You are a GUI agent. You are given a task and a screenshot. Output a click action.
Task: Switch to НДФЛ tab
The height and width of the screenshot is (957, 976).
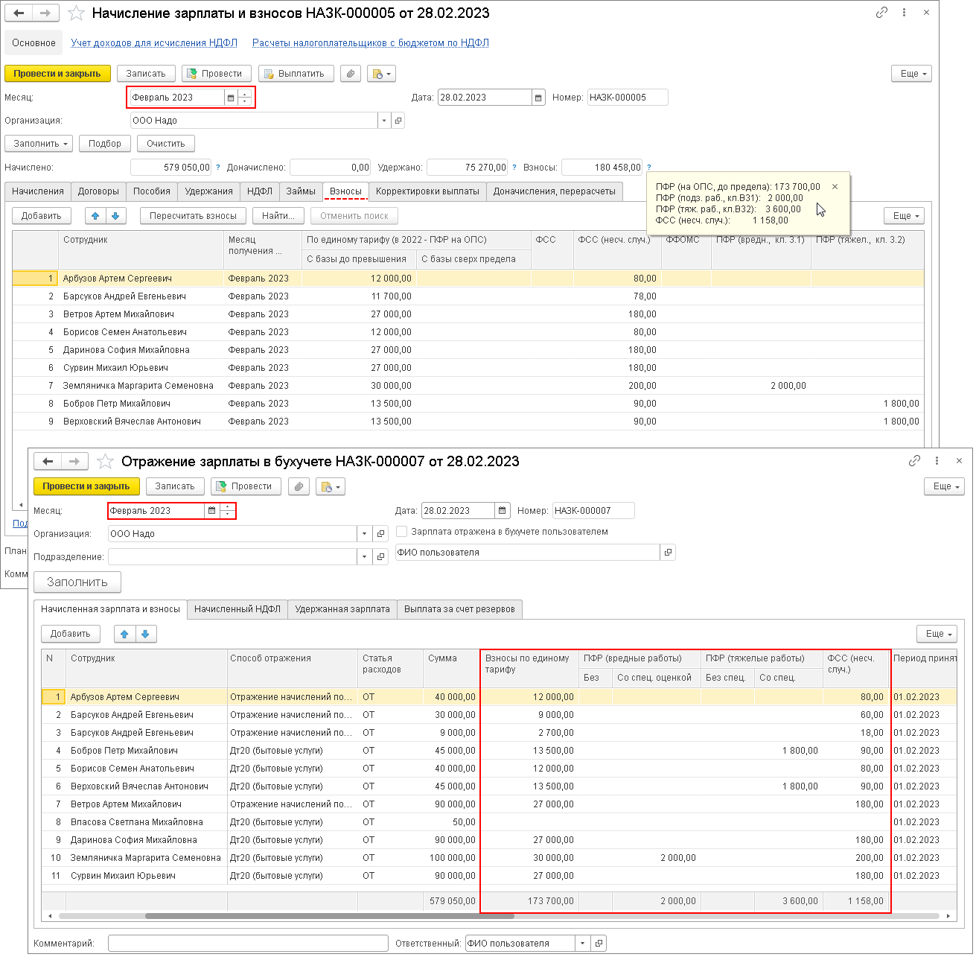pyautogui.click(x=260, y=191)
